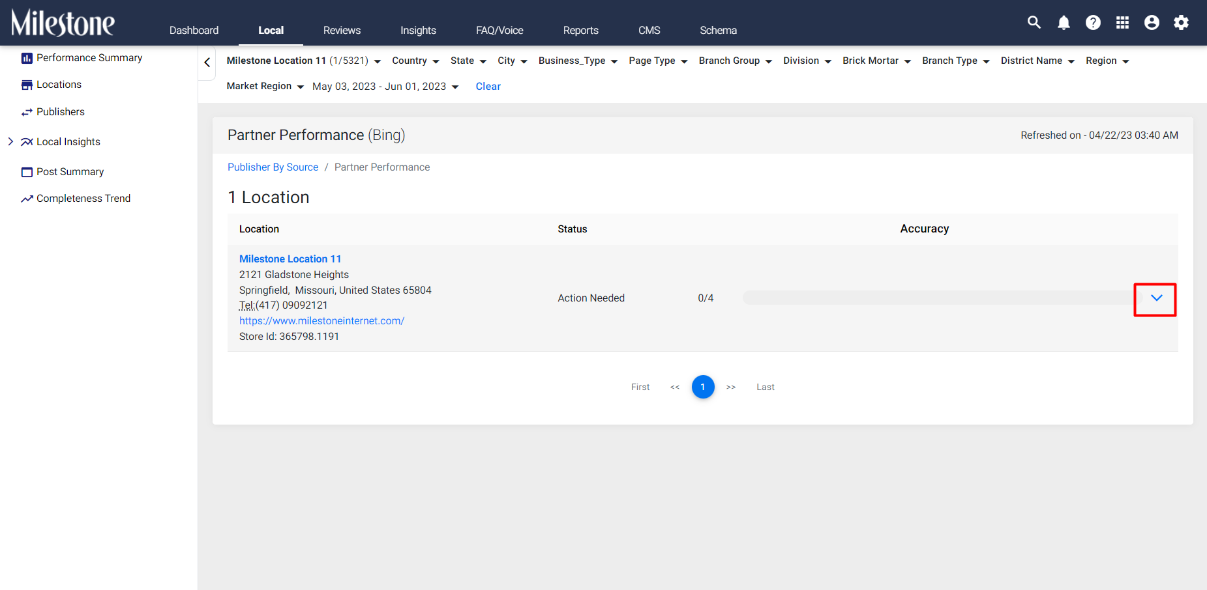Screen dimensions: 1207x590
Task: Select the Local tab
Action: 271,30
